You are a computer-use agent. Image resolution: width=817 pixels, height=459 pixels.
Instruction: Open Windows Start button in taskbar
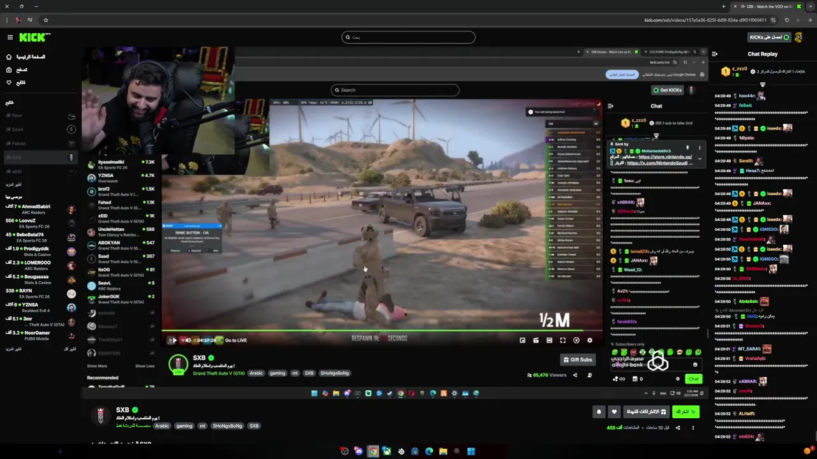471,451
